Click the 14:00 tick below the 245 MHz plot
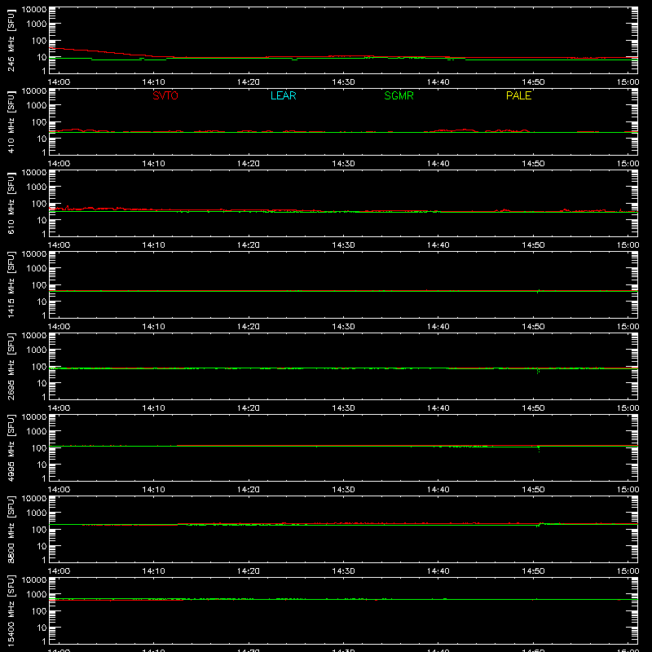Image resolution: width=652 pixels, height=652 pixels. [59, 82]
